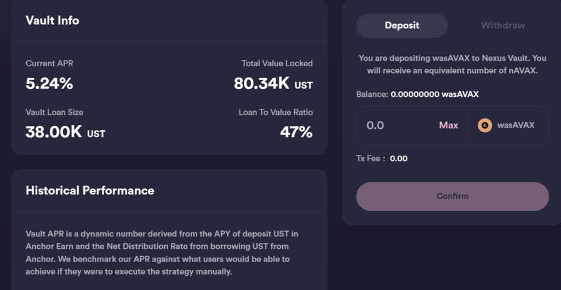This screenshot has width=561, height=290.
Task: Click the Historical Performance heading
Action: (90, 190)
